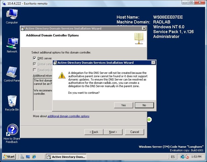
Task: Toggle the Read-only domain controller checkbox
Action: coord(34,70)
